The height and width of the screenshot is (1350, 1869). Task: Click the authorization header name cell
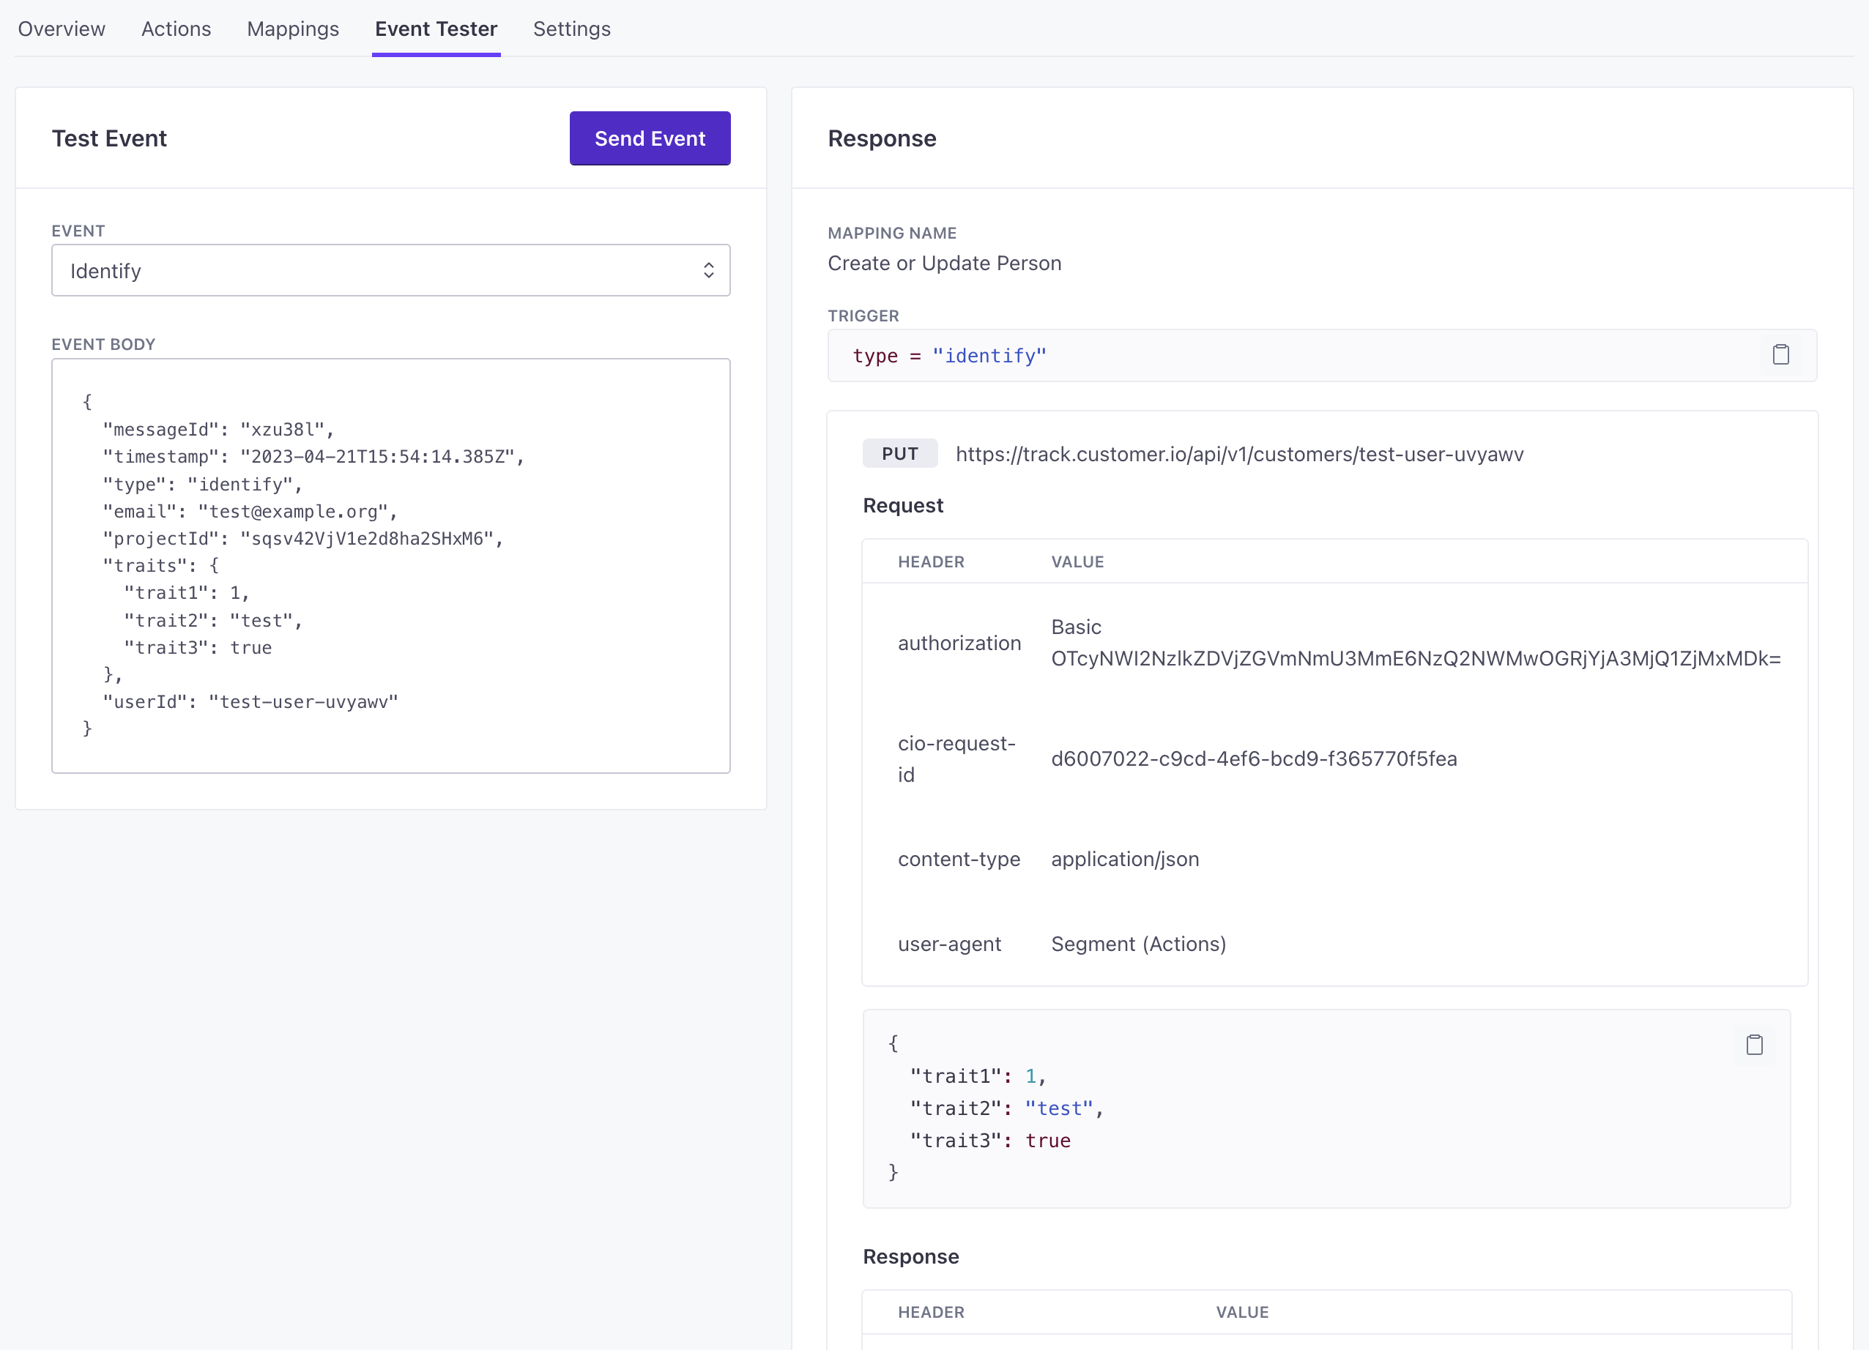(959, 644)
